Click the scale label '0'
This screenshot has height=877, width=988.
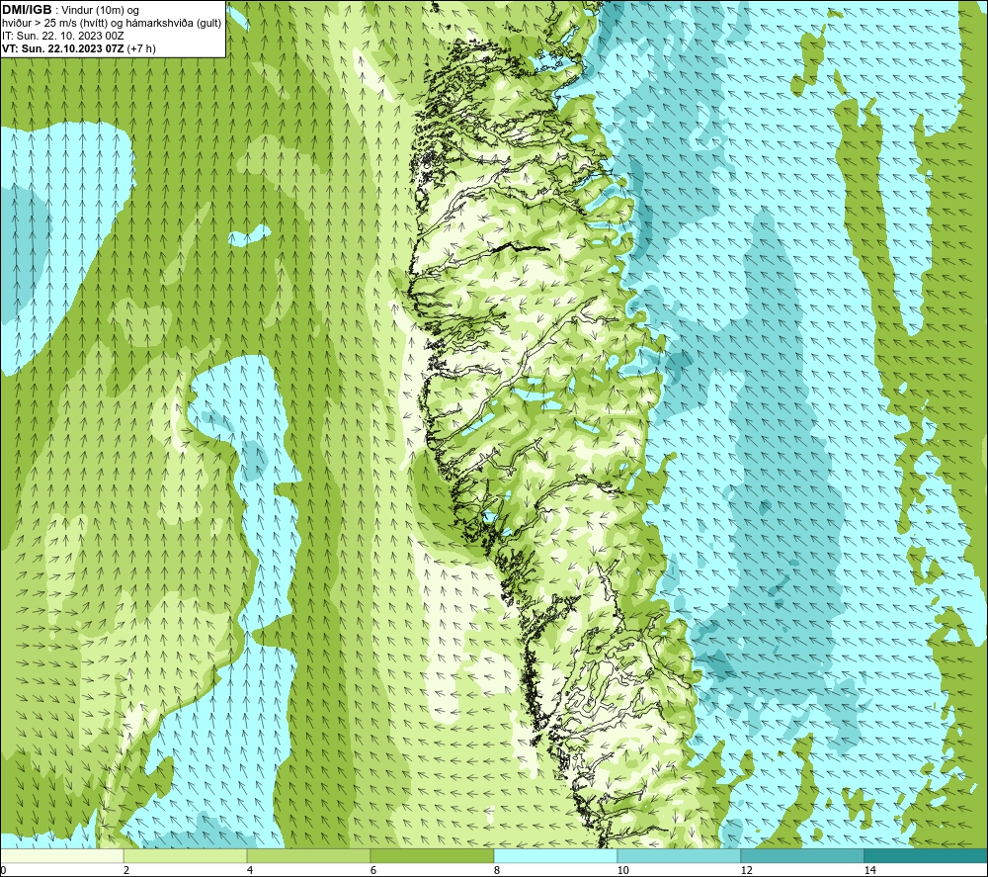coord(3,870)
